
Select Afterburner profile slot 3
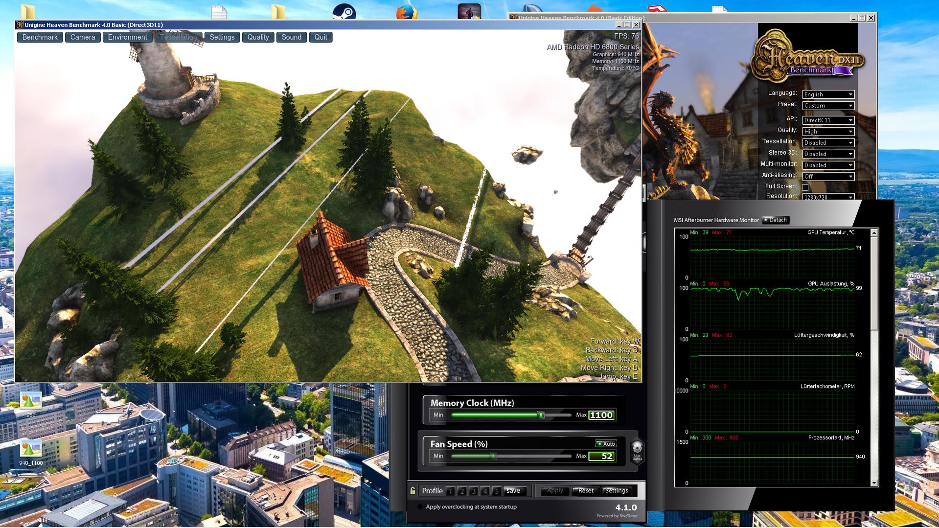coord(473,491)
